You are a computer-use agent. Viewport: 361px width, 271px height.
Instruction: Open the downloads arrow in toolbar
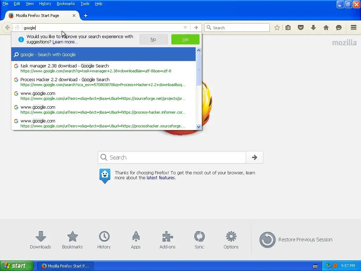(x=313, y=28)
